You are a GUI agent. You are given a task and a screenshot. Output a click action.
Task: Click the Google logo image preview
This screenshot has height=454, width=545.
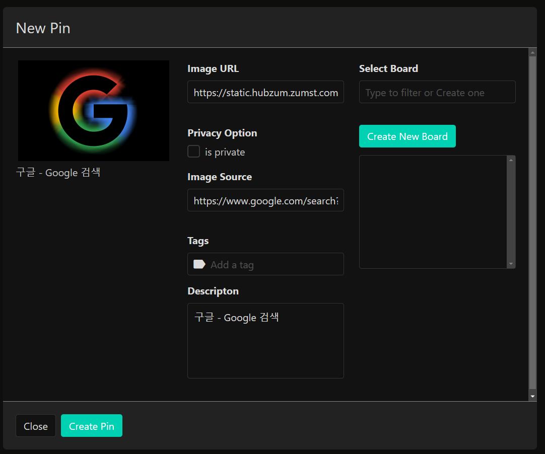tap(94, 111)
